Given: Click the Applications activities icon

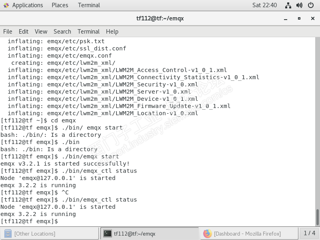Looking at the screenshot, I should coord(6,5).
